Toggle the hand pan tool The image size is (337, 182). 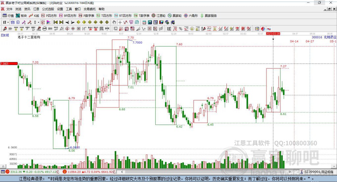click(x=114, y=22)
